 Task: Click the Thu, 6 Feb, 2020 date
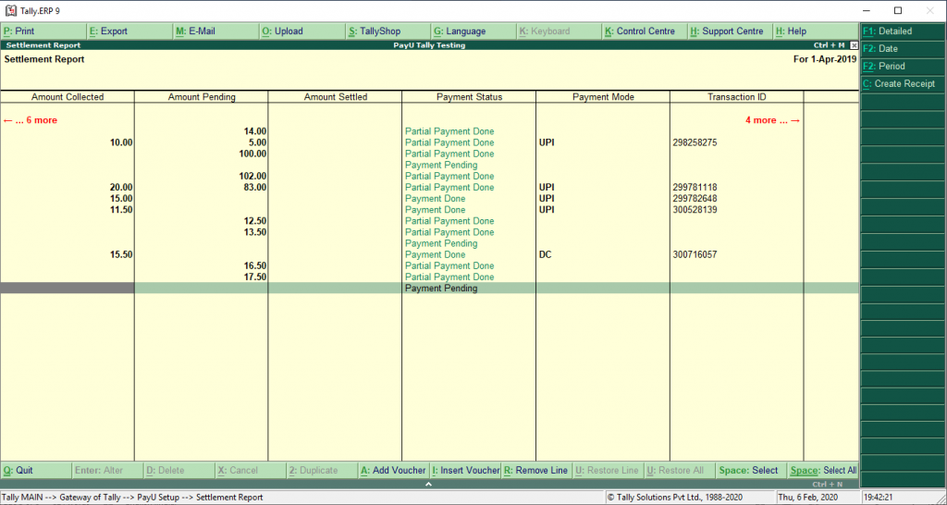click(807, 498)
